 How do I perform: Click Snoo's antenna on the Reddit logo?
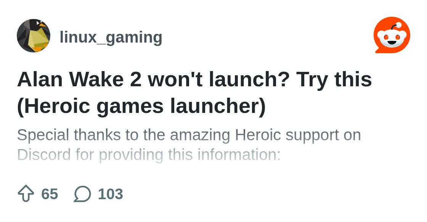point(395,26)
